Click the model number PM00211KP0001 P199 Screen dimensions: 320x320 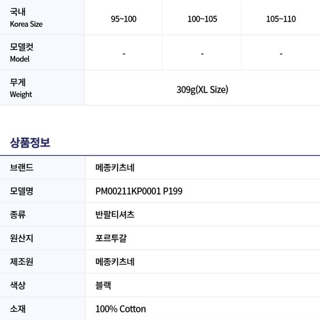[139, 191]
